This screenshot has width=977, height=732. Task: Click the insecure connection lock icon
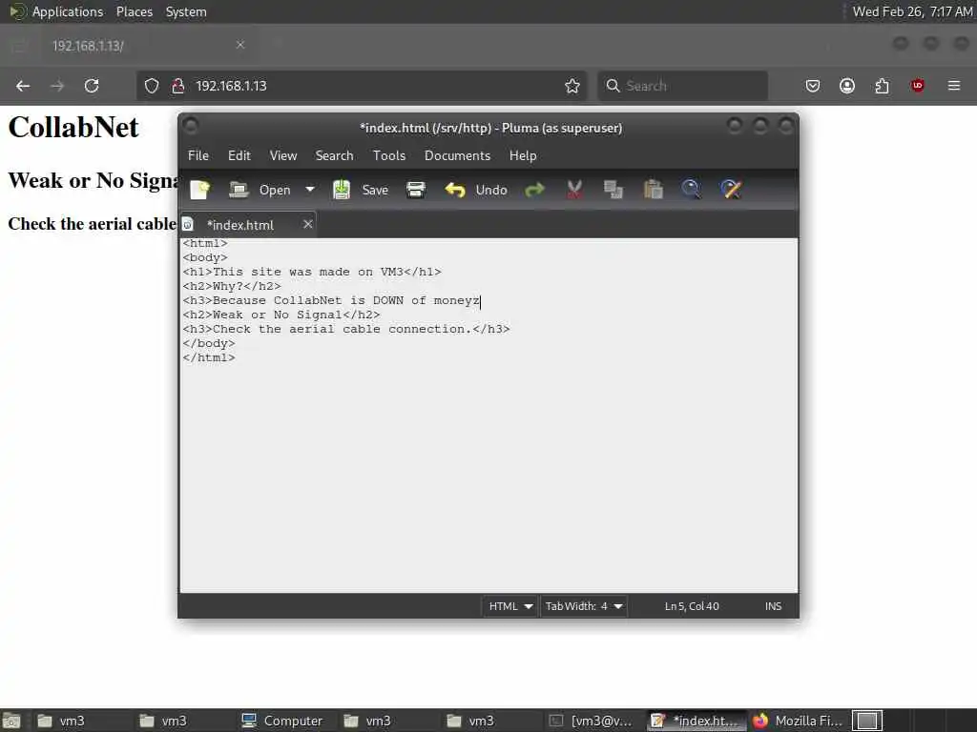coord(178,86)
